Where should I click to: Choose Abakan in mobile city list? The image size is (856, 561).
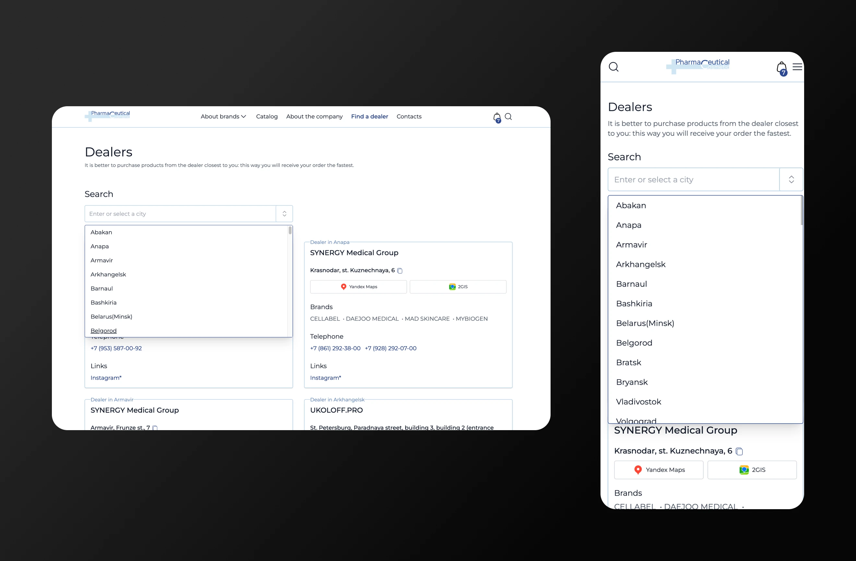click(704, 206)
